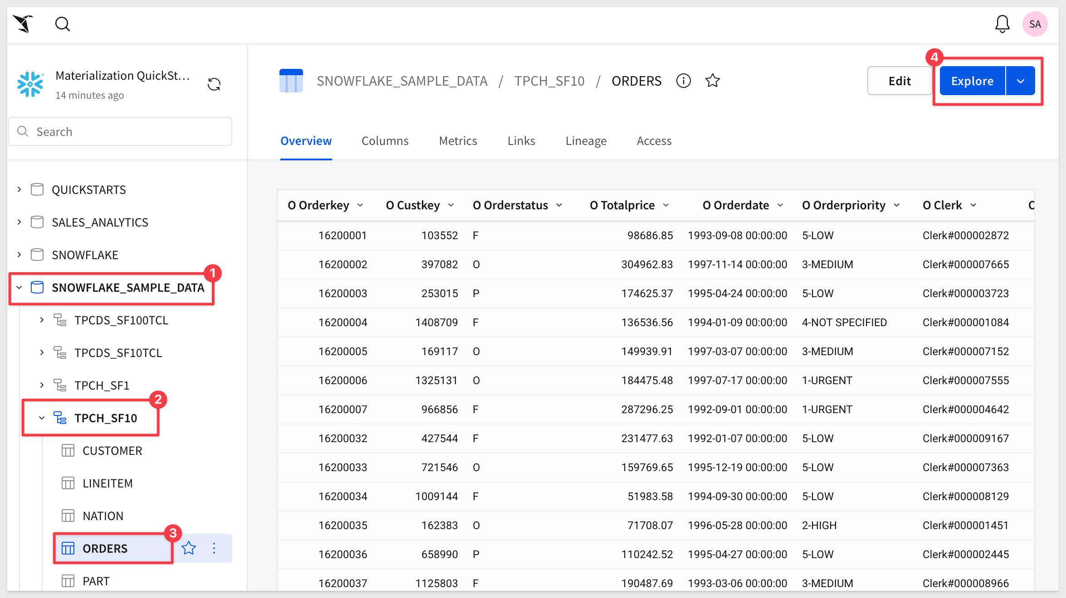Screen dimensions: 1066x598
Task: Click the Materialization QuickSt... connection name
Action: tap(122, 76)
